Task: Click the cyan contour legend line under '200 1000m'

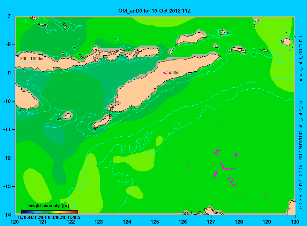Action: tap(29, 63)
